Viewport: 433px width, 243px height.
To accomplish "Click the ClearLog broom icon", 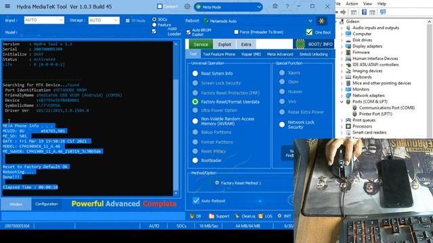I will [x=237, y=216].
